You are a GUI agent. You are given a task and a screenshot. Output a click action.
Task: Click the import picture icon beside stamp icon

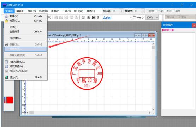(x=83, y=17)
